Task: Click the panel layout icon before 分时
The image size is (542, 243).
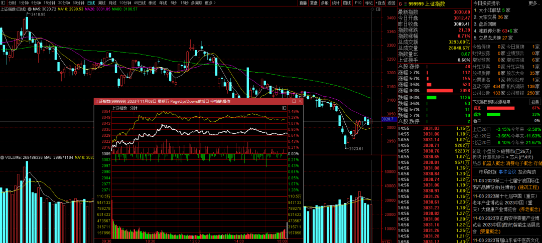Action: coord(4,3)
